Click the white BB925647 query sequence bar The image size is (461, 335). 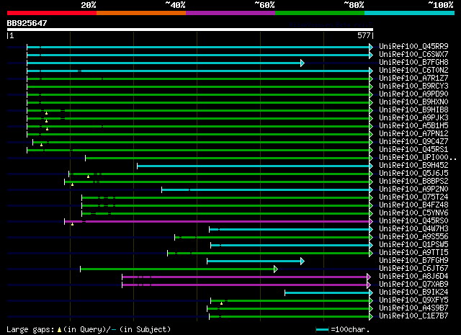pos(190,30)
